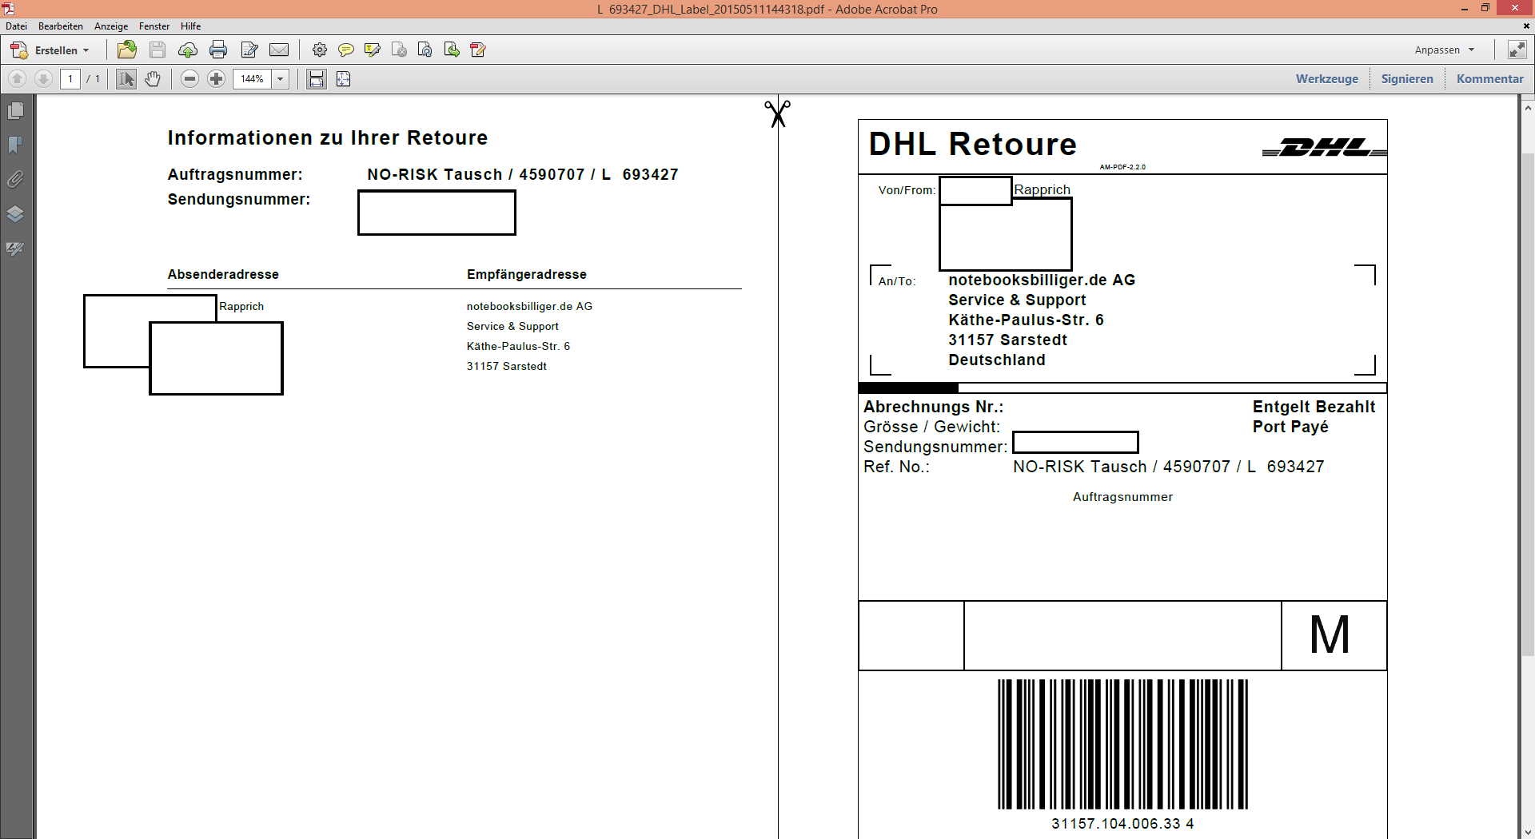1535x839 pixels.
Task: Click the edit text document icon
Action: click(249, 50)
